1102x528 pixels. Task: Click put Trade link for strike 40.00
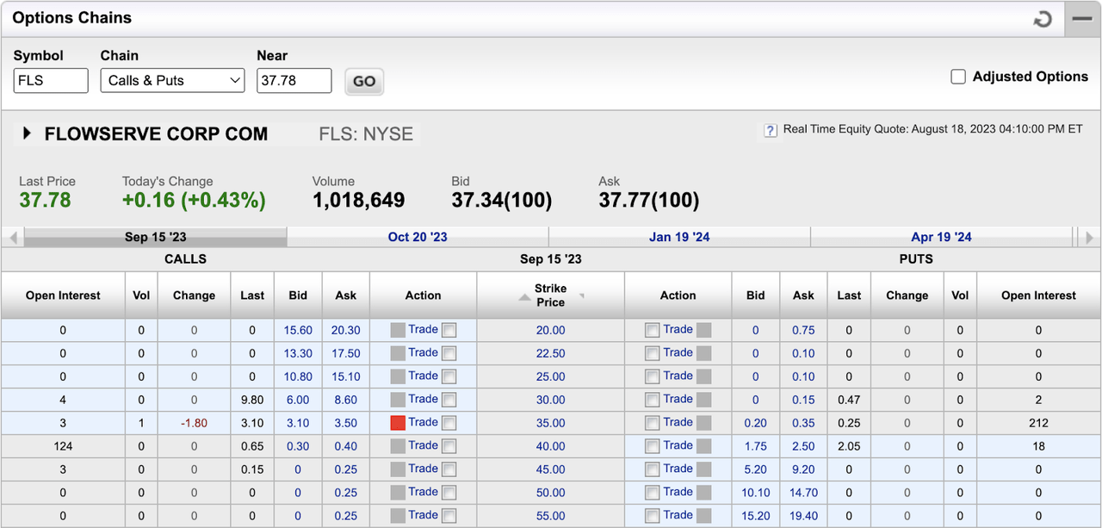coord(678,445)
